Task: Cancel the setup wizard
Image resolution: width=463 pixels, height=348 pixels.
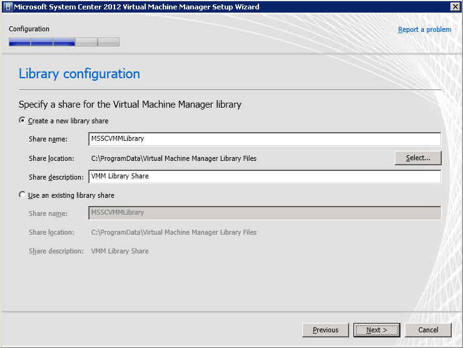Action: [x=428, y=330]
